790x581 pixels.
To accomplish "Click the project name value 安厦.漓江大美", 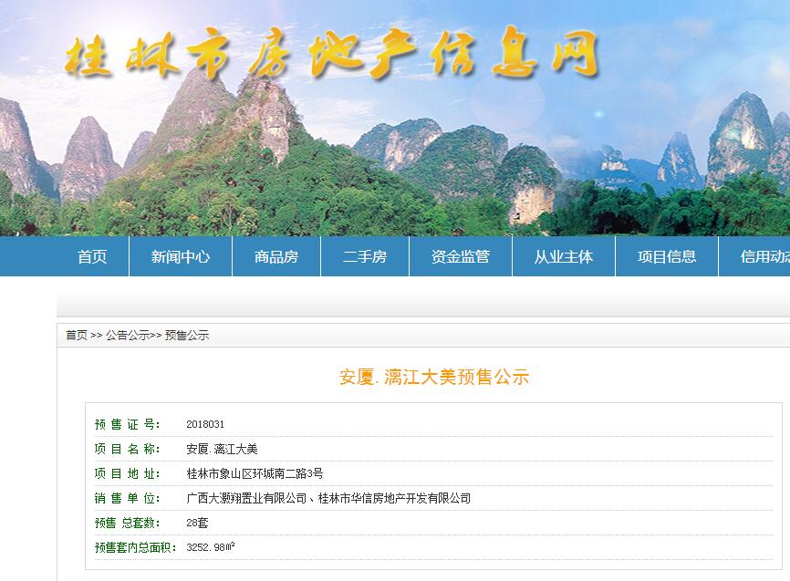I will pos(222,449).
